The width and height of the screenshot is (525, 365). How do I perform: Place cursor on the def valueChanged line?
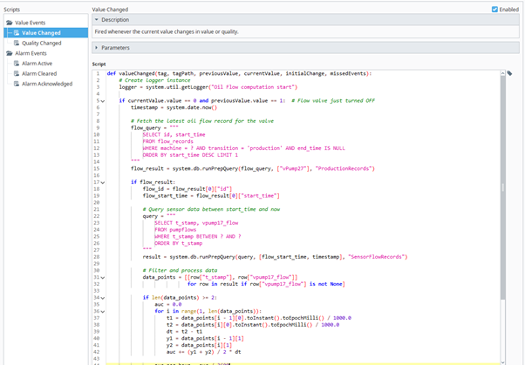point(239,73)
